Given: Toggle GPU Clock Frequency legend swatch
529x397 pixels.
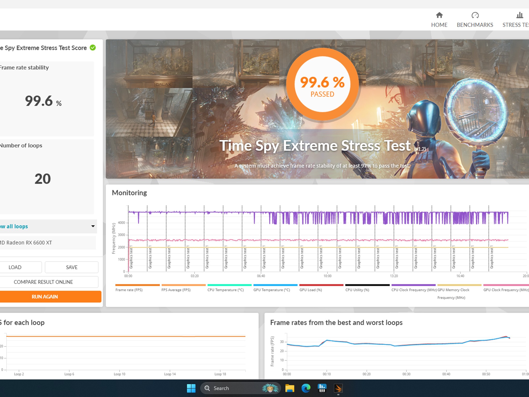Looking at the screenshot, I should click(506, 285).
